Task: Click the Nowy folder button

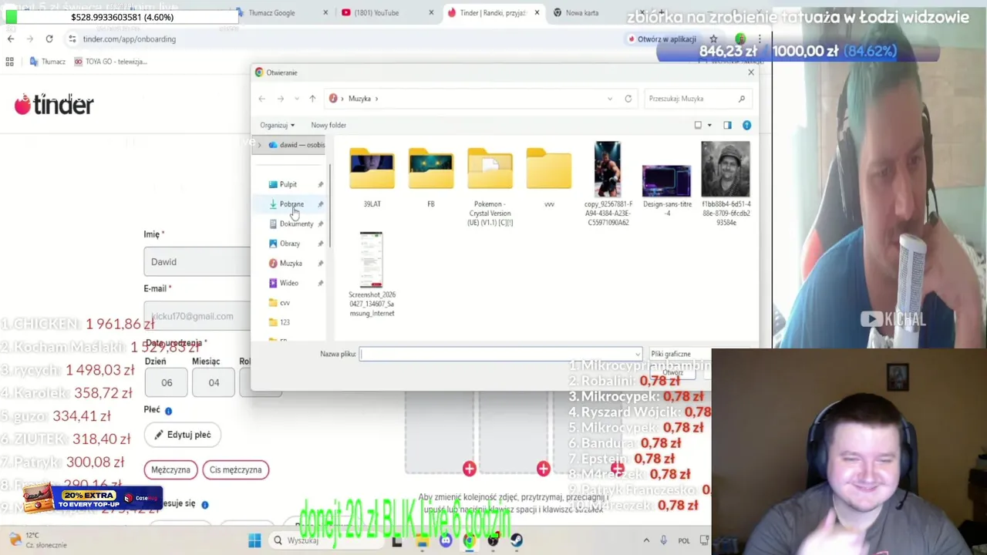Action: point(328,125)
